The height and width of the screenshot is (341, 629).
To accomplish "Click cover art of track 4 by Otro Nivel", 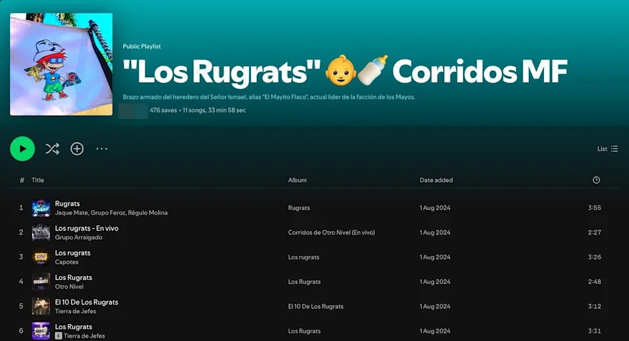I will click(41, 281).
